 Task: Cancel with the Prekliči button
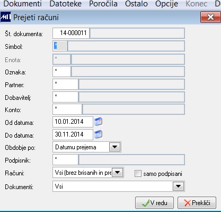(x=197, y=203)
